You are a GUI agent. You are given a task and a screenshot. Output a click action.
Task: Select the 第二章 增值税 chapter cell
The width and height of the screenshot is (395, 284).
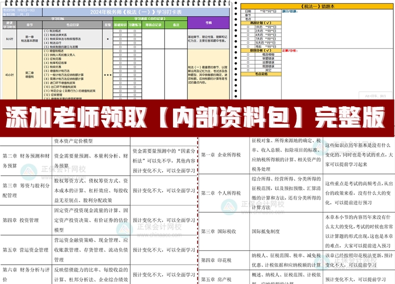point(30,75)
